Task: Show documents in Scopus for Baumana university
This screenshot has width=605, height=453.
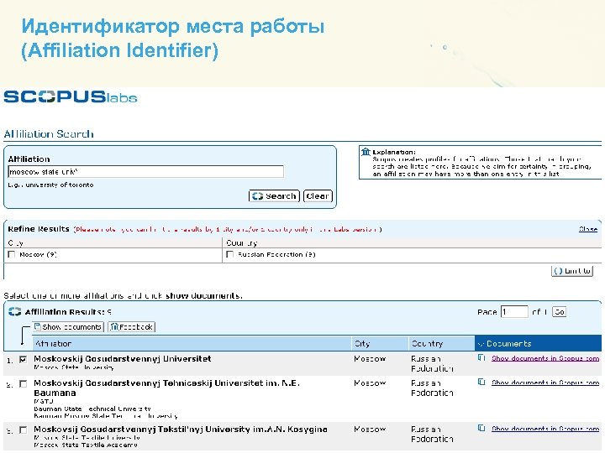Action: click(545, 383)
